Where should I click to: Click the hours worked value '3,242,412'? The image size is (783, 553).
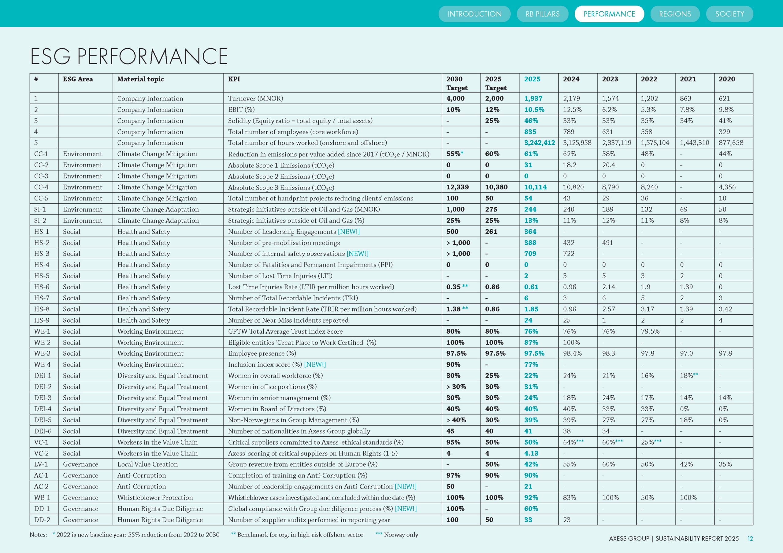pos(540,143)
